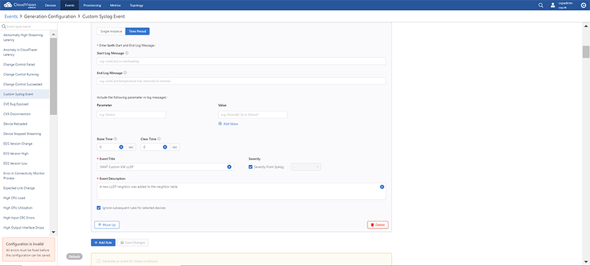Image resolution: width=590 pixels, height=266 pixels.
Task: Open the cvpadmin user profile icon
Action: (x=552, y=5)
